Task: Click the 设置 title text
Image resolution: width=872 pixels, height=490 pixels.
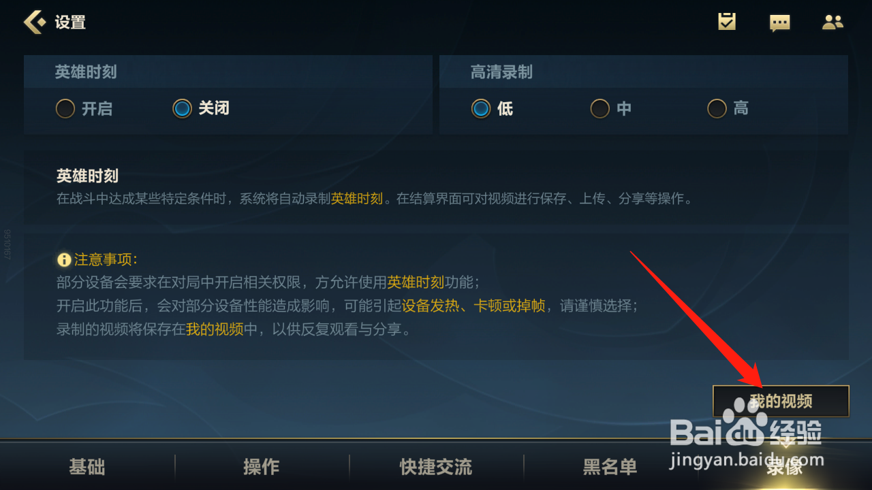Action: pos(70,22)
